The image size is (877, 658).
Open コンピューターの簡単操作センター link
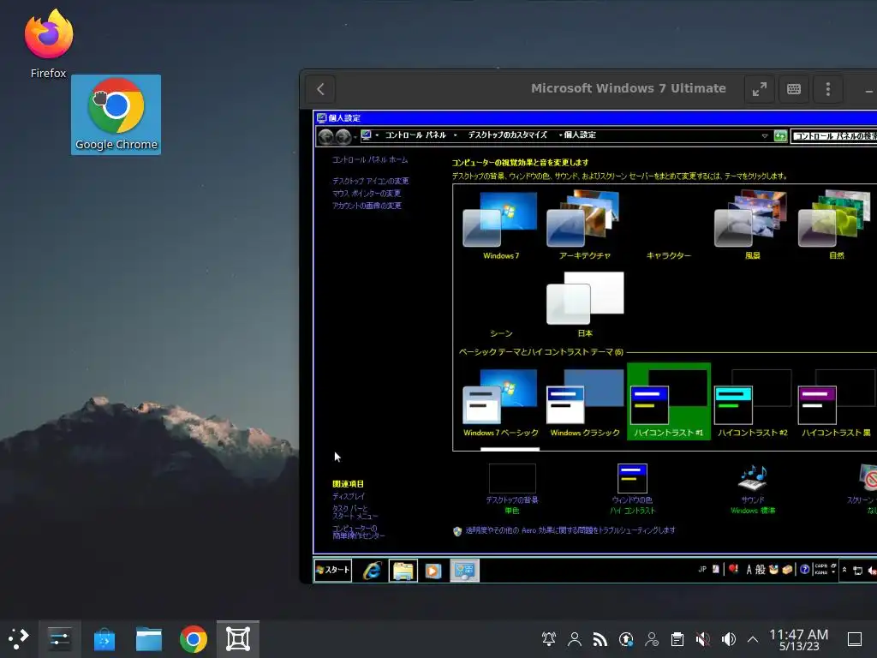359,531
